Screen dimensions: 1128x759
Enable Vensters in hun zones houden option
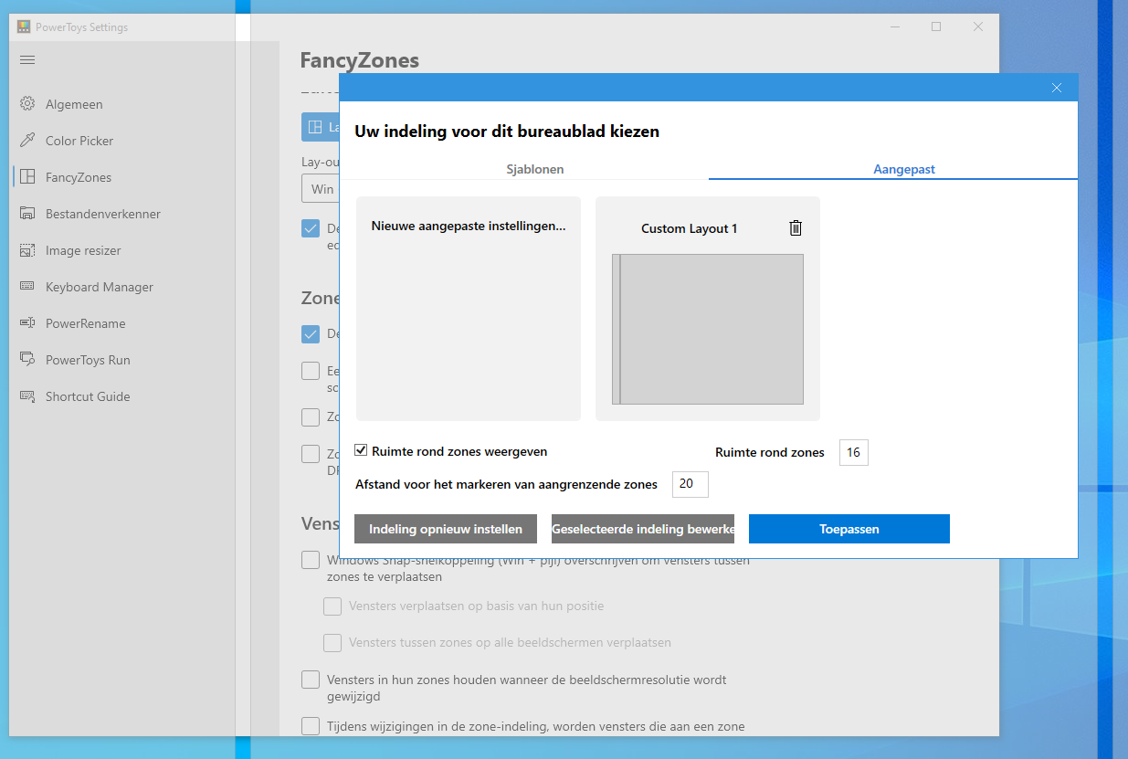point(311,680)
